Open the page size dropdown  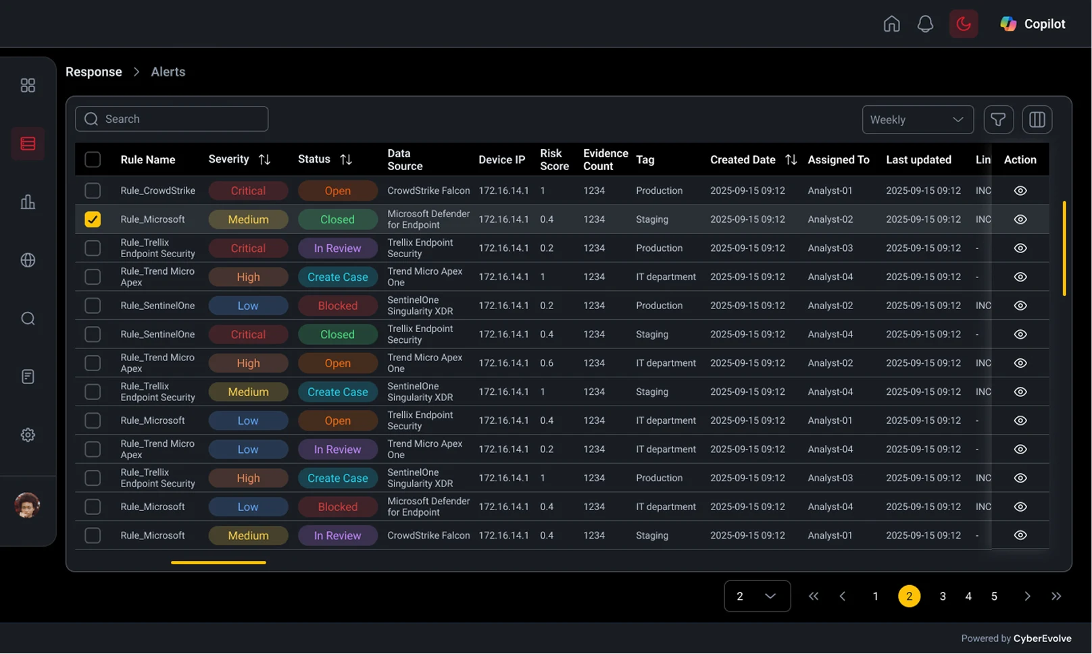[757, 596]
